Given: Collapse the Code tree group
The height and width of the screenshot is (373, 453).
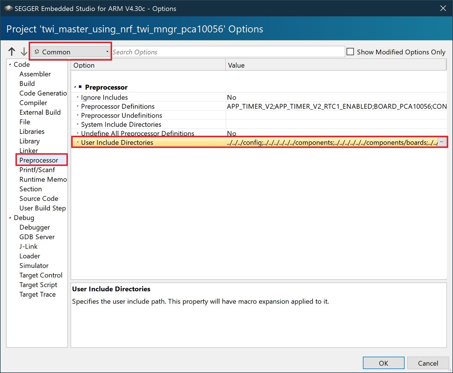Looking at the screenshot, I should (10, 64).
